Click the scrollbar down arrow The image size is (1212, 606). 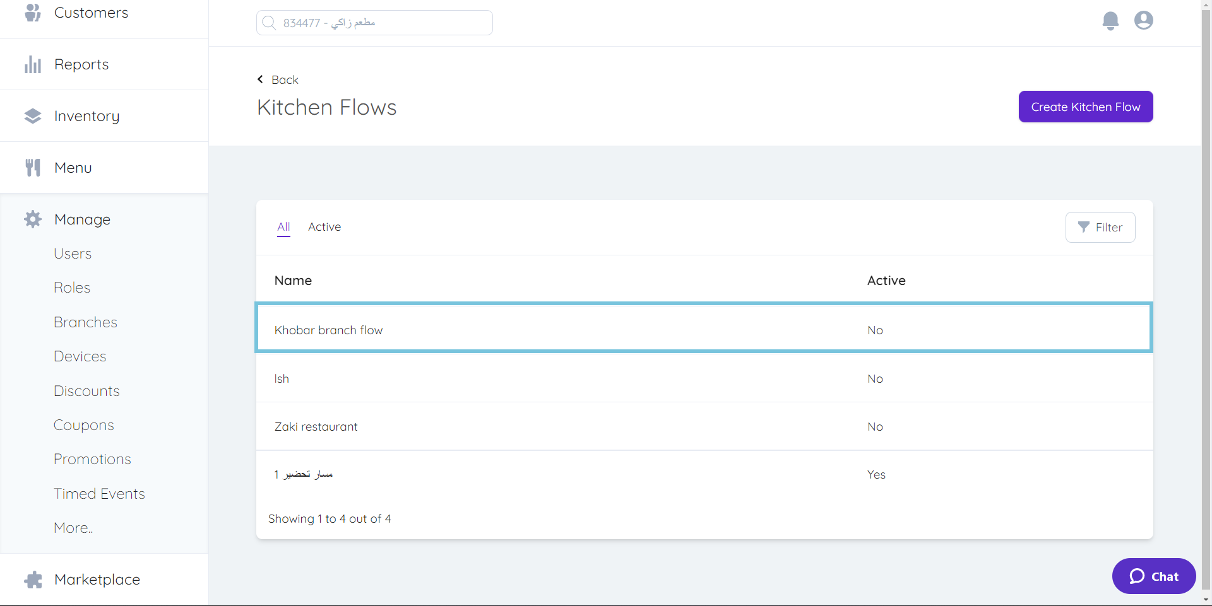tap(1206, 600)
